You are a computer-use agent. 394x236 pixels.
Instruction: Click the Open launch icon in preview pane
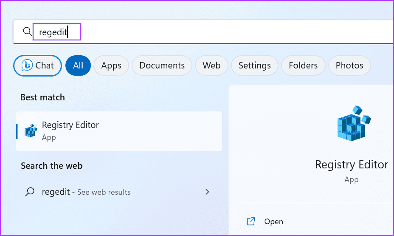click(x=251, y=222)
